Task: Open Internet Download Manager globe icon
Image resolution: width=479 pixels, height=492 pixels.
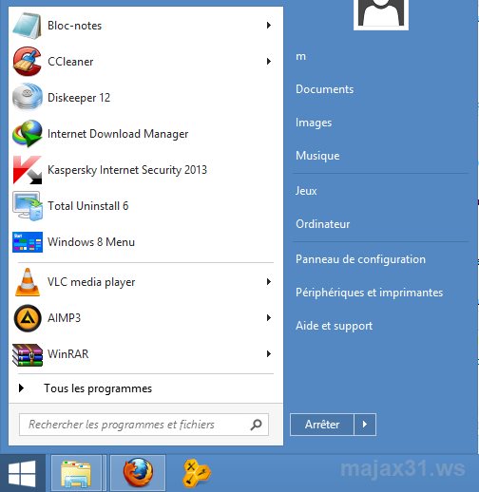Action: click(x=28, y=133)
